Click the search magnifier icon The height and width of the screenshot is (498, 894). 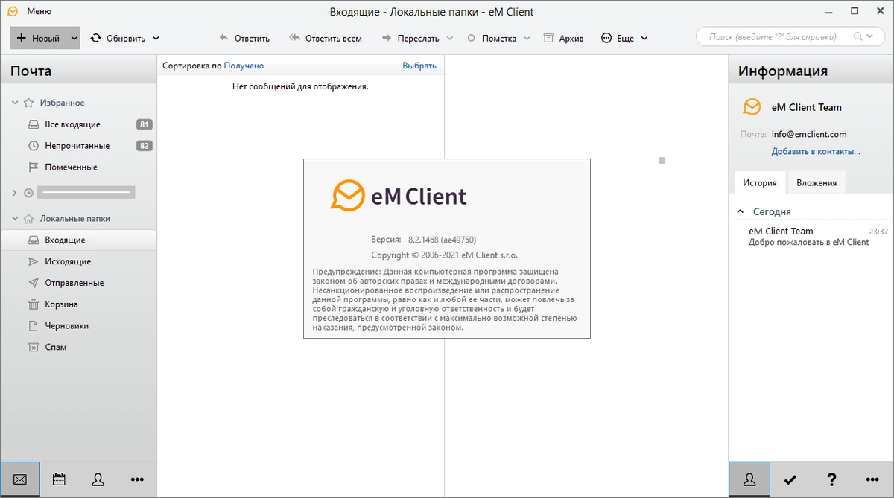point(859,36)
